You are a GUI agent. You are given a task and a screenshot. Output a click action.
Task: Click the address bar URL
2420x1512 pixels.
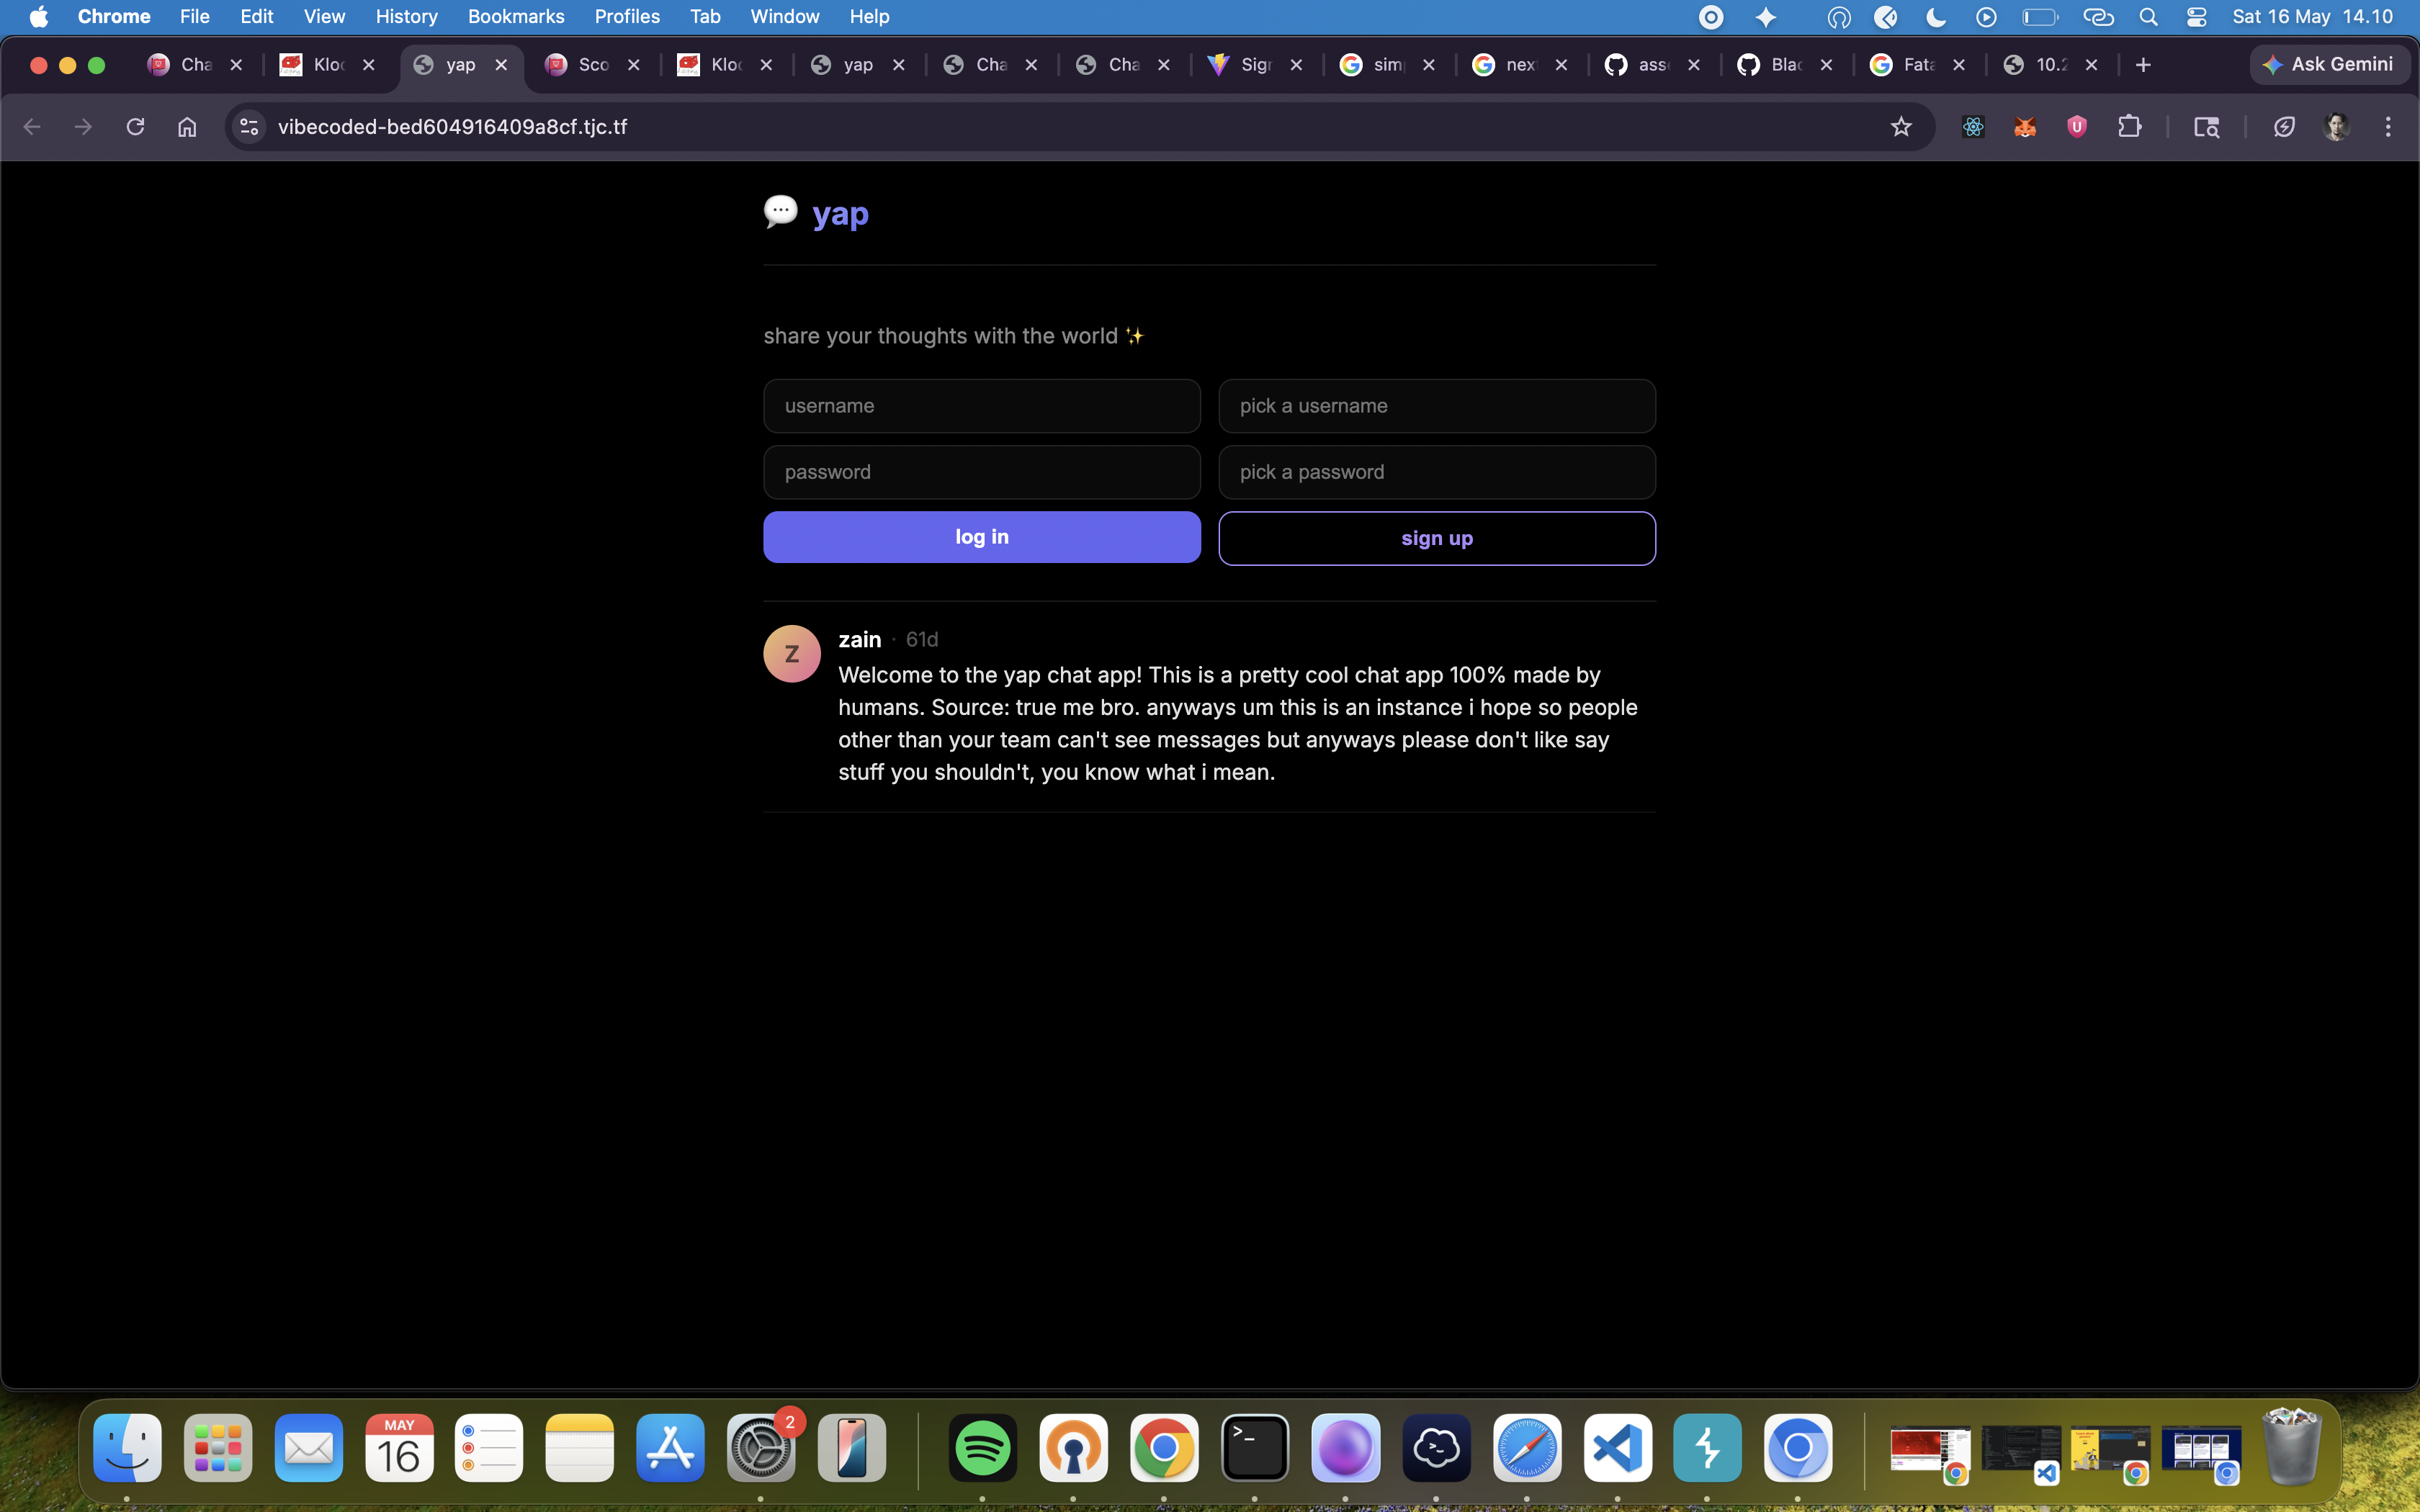click(452, 127)
